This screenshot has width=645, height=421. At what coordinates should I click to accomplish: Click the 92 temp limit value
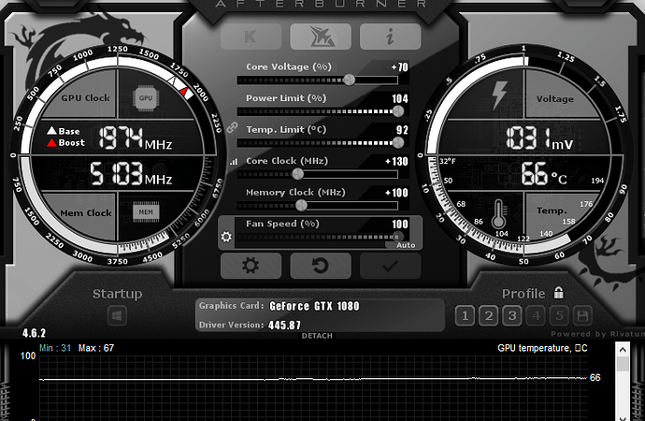[402, 130]
